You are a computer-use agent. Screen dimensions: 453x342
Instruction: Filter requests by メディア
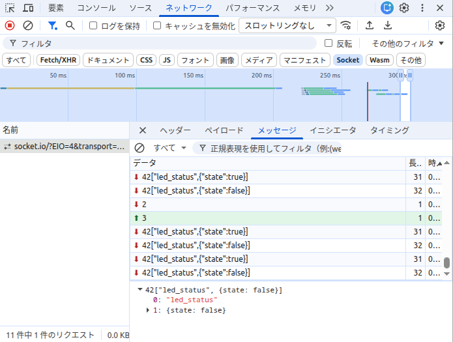coord(259,60)
